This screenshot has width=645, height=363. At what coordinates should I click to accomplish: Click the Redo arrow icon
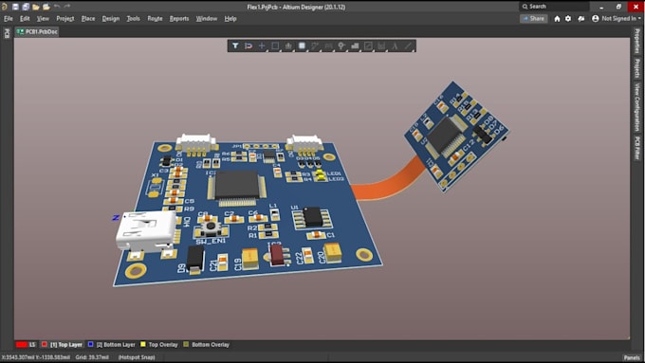(x=67, y=7)
